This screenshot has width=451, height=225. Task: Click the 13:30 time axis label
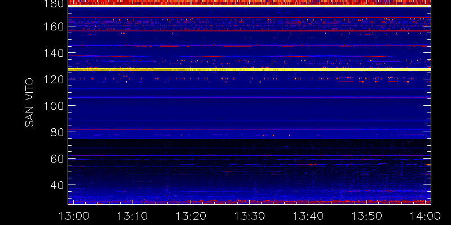click(250, 216)
